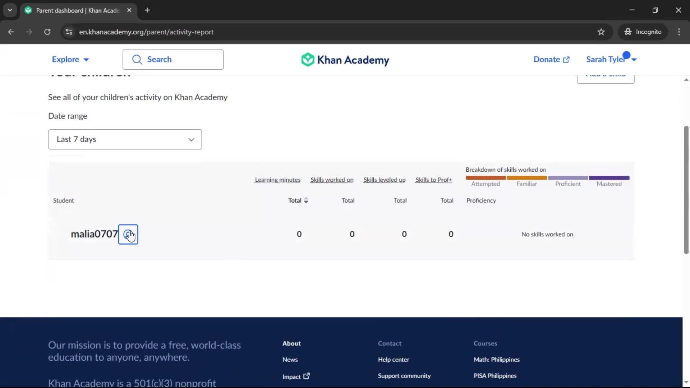
Task: Click the Attempted orange-red color bar
Action: [486, 178]
